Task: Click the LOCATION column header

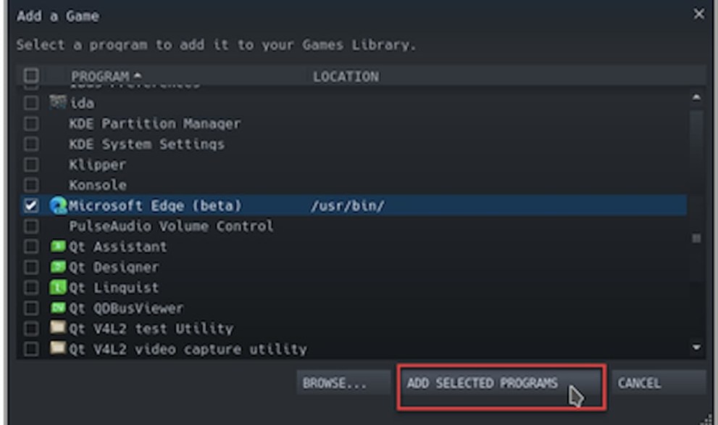Action: coord(346,76)
